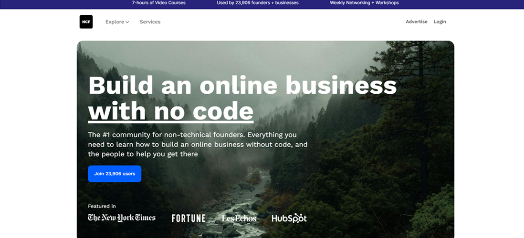Go to the Services page
This screenshot has width=524, height=238.
[x=150, y=22]
